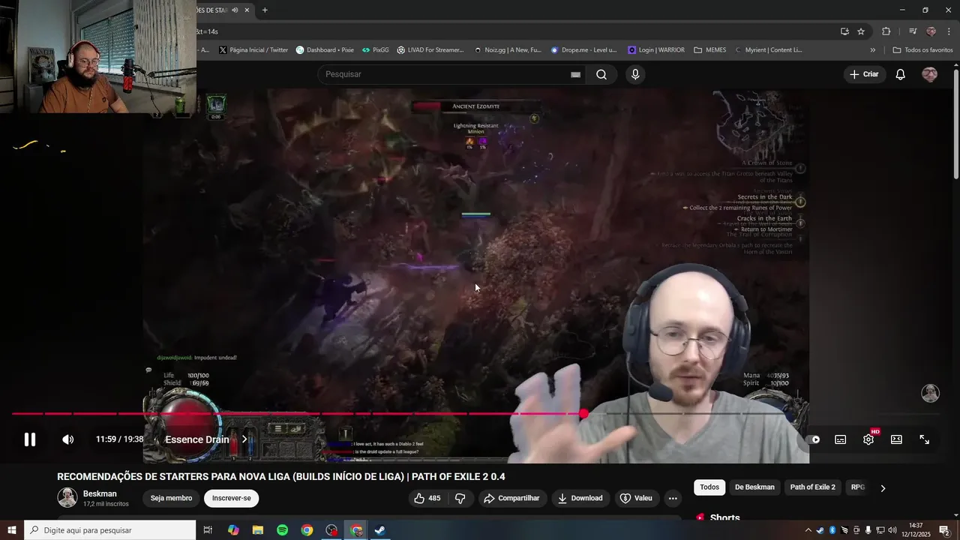This screenshot has width=960, height=540.
Task: Select the Path of Exile 2 chip
Action: (x=812, y=487)
